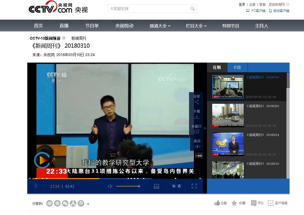This screenshot has width=304, height=215.
Task: Open the 节目单 navigation item
Action: click(x=92, y=26)
